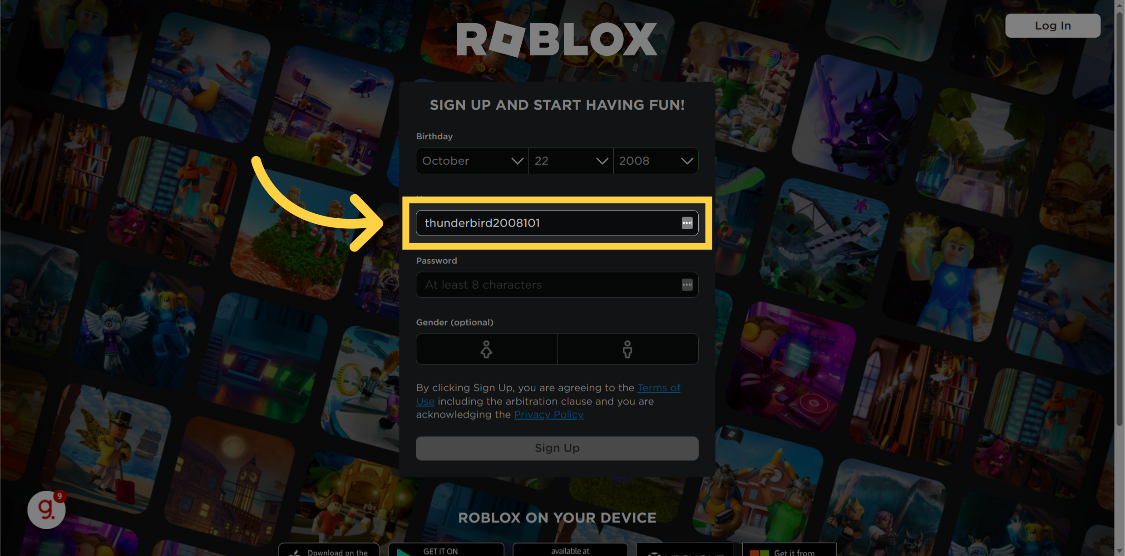1125x556 pixels.
Task: Click the username field visibility icon
Action: pos(686,222)
